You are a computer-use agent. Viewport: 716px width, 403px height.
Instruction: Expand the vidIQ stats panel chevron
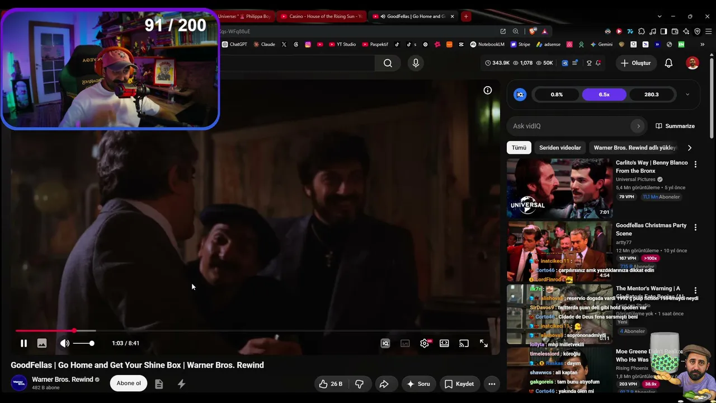pos(687,95)
